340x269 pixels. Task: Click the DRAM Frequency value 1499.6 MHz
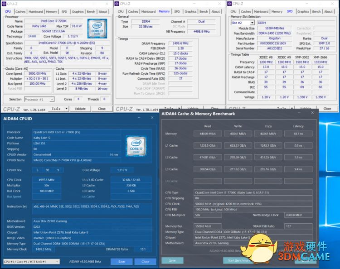[180, 43]
